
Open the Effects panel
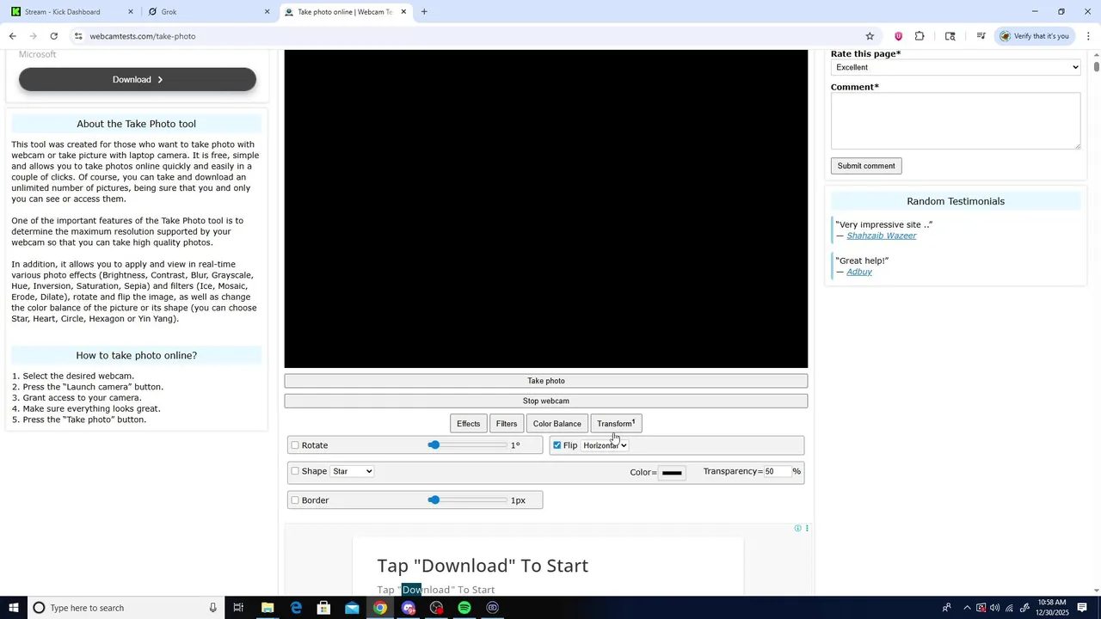469,424
